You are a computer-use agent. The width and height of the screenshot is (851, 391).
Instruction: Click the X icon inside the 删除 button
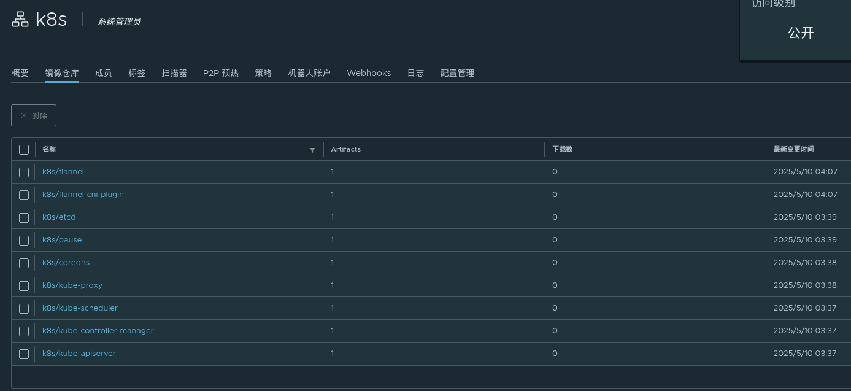pos(24,115)
